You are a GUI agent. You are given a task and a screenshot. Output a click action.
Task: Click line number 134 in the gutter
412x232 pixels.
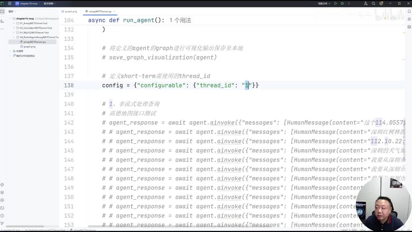point(69,48)
